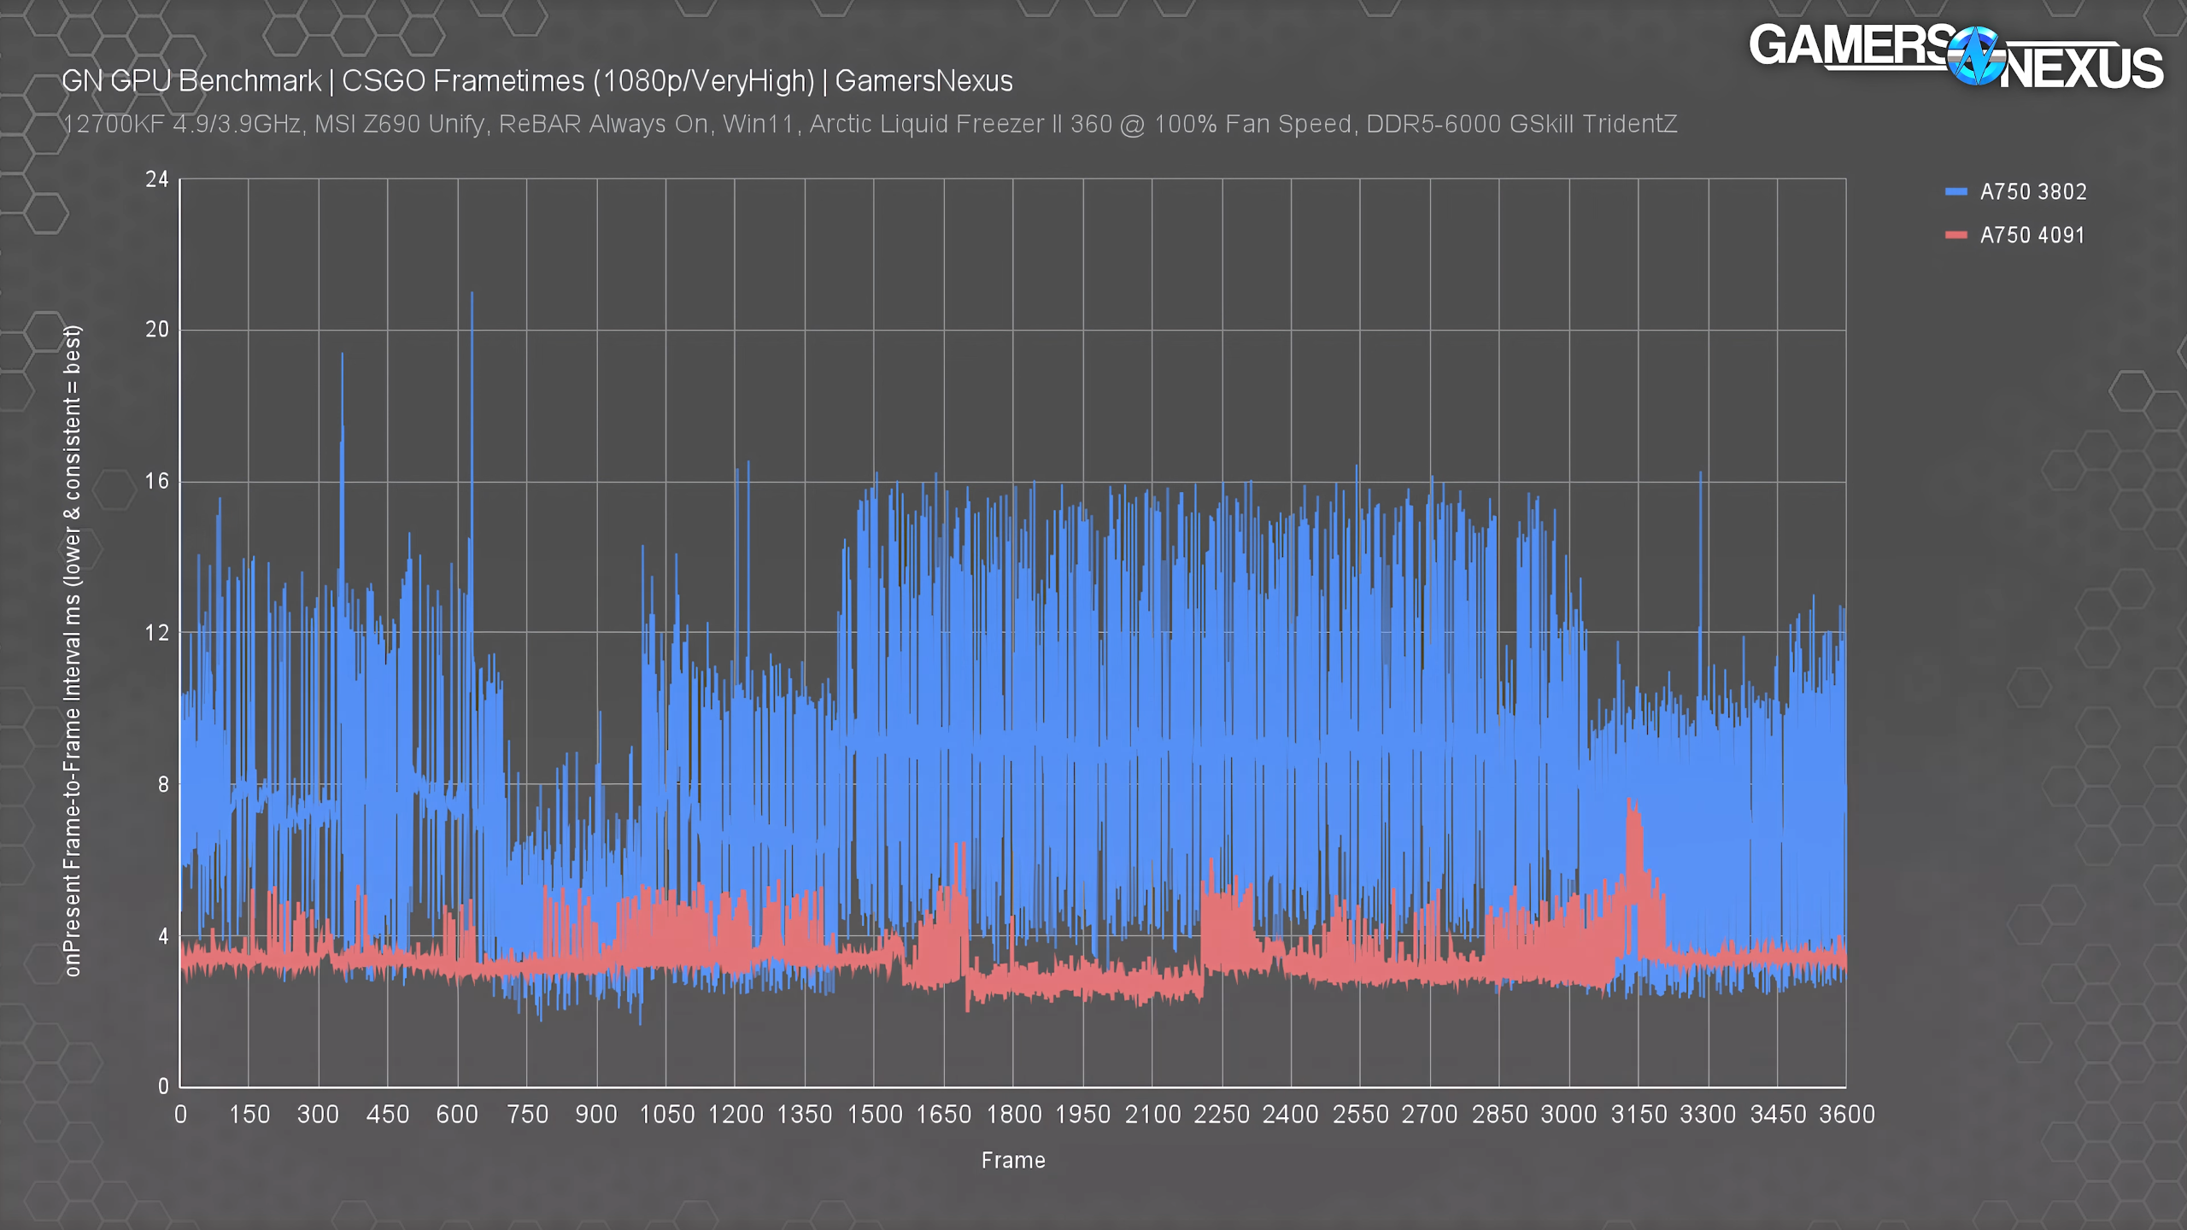This screenshot has width=2187, height=1230.
Task: Click the x-axis tick label 2850
Action: point(1499,1114)
